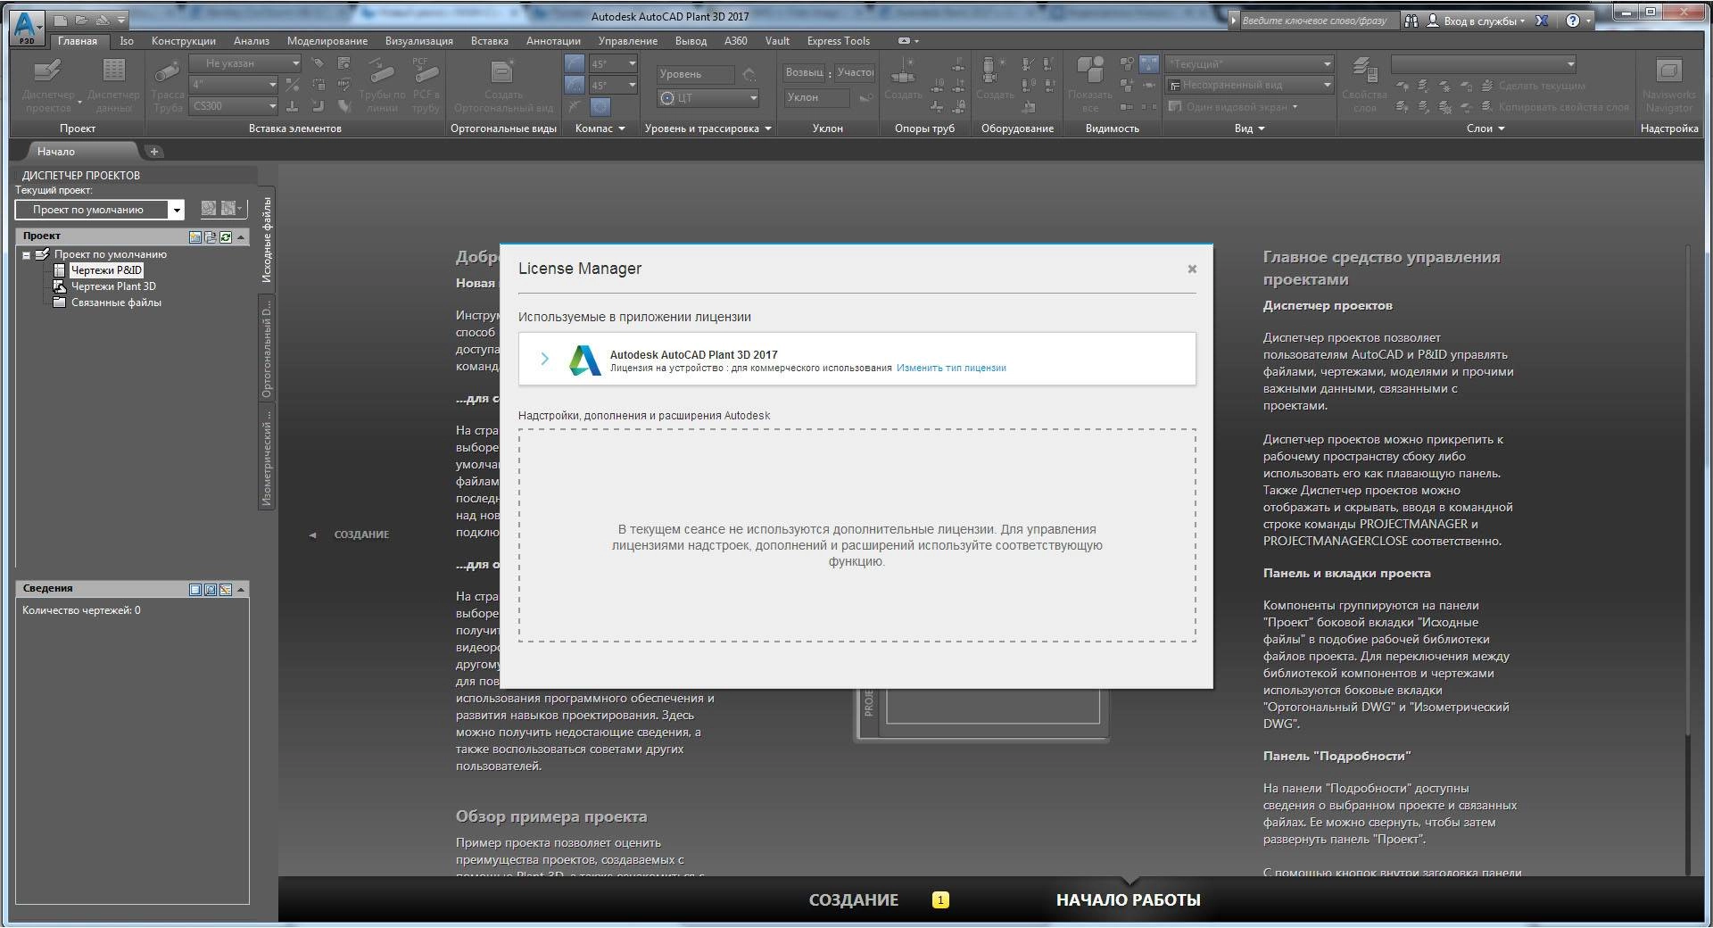
Task: Switch to the Iso ribbon tab
Action: point(127,41)
